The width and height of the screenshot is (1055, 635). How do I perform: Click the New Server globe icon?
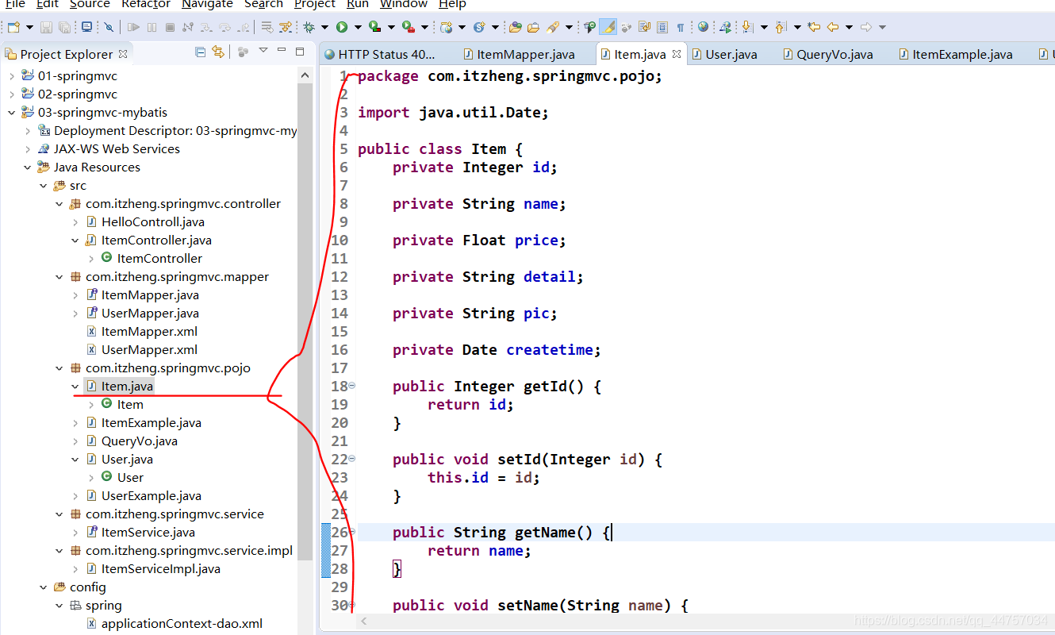[447, 27]
